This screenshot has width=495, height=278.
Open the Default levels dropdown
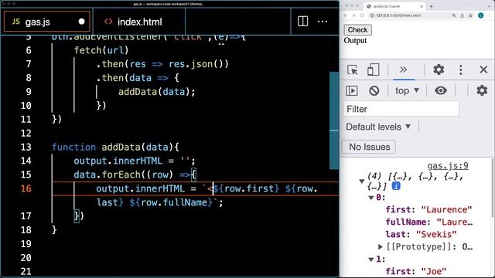(x=378, y=127)
